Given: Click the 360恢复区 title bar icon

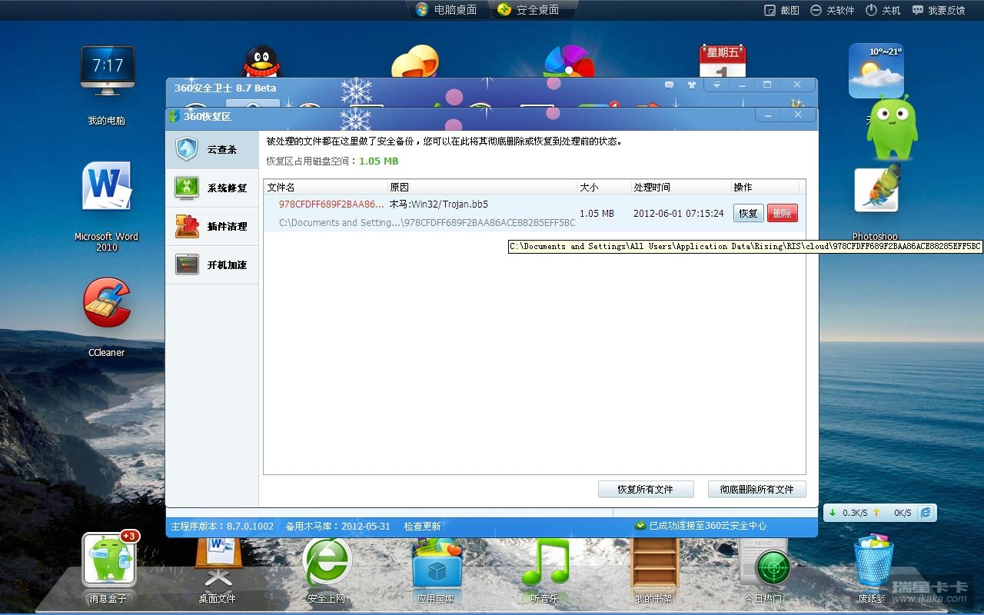Looking at the screenshot, I should tap(175, 116).
